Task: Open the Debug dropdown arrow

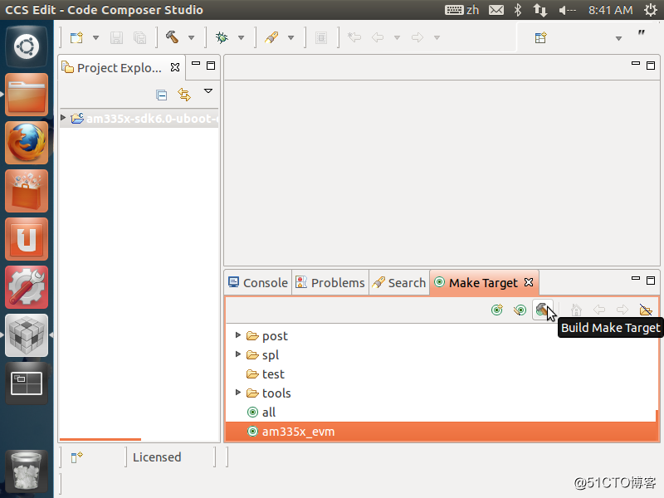Action: [x=241, y=37]
